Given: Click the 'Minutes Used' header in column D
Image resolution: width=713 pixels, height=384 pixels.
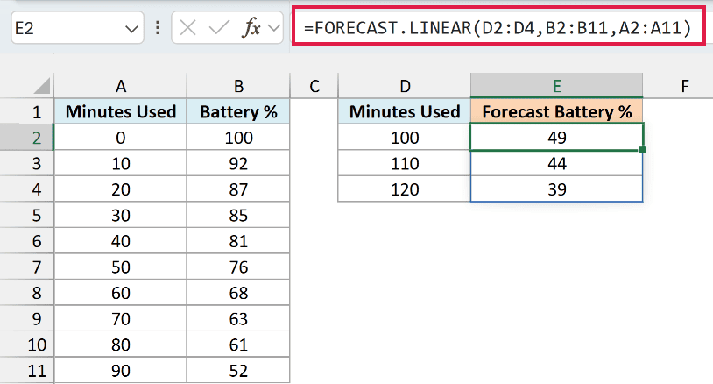Looking at the screenshot, I should [405, 112].
